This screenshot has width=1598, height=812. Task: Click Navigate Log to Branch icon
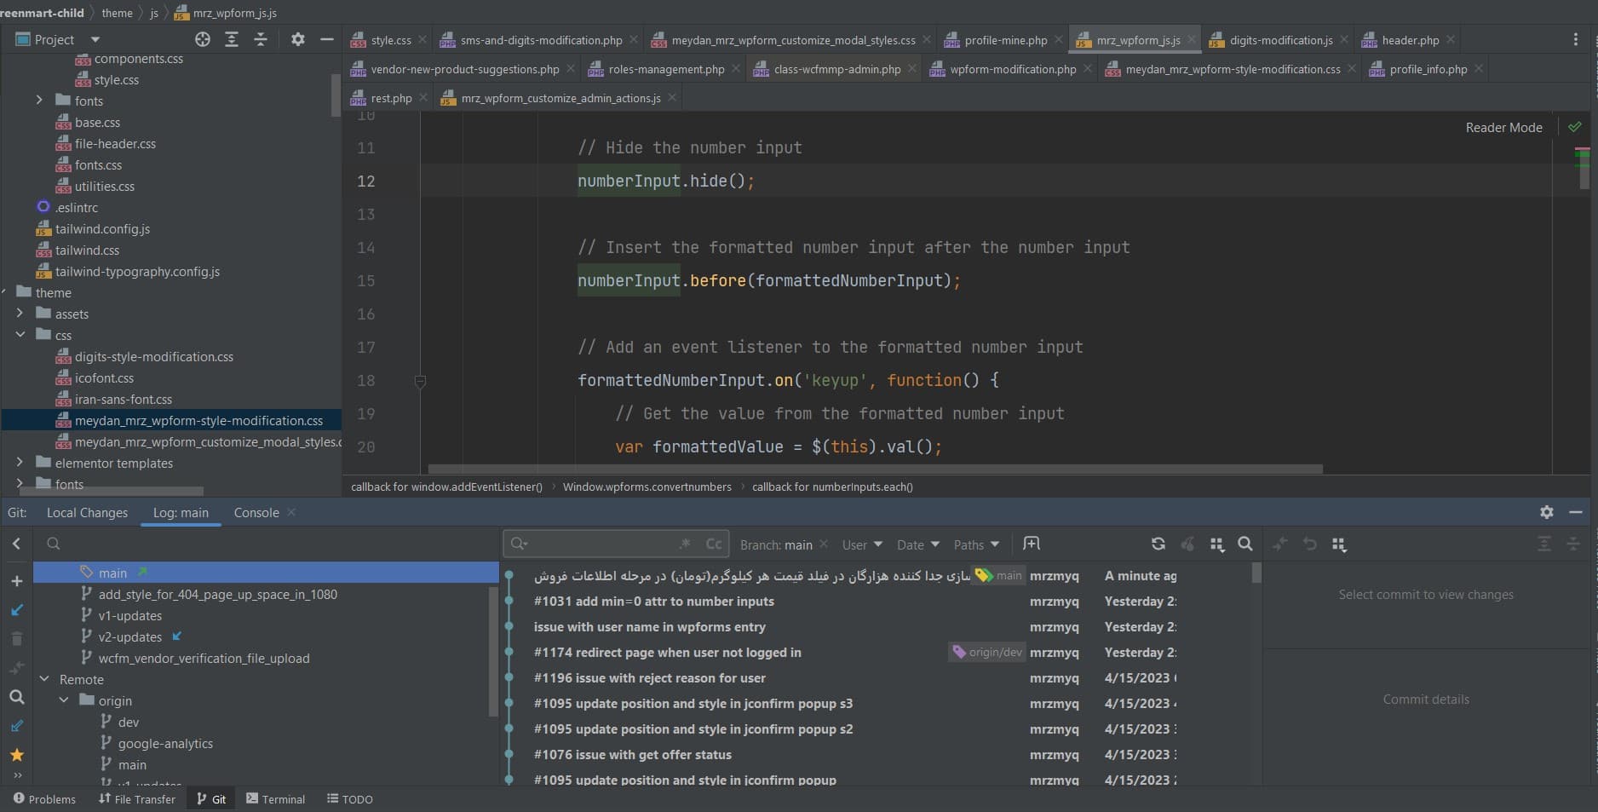coord(16,726)
